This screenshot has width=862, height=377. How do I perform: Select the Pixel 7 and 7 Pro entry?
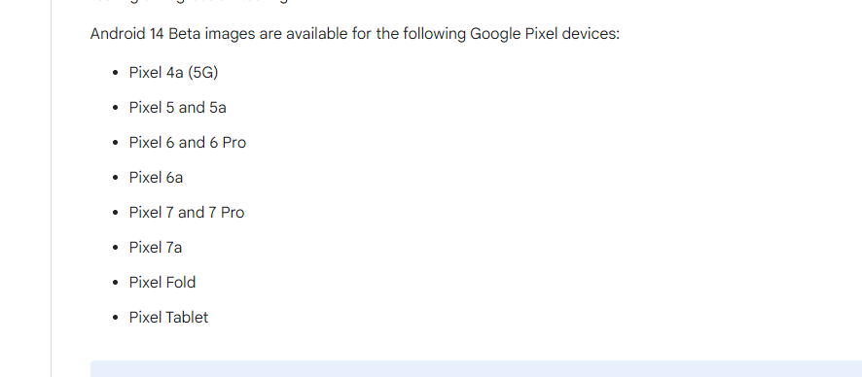(x=187, y=213)
